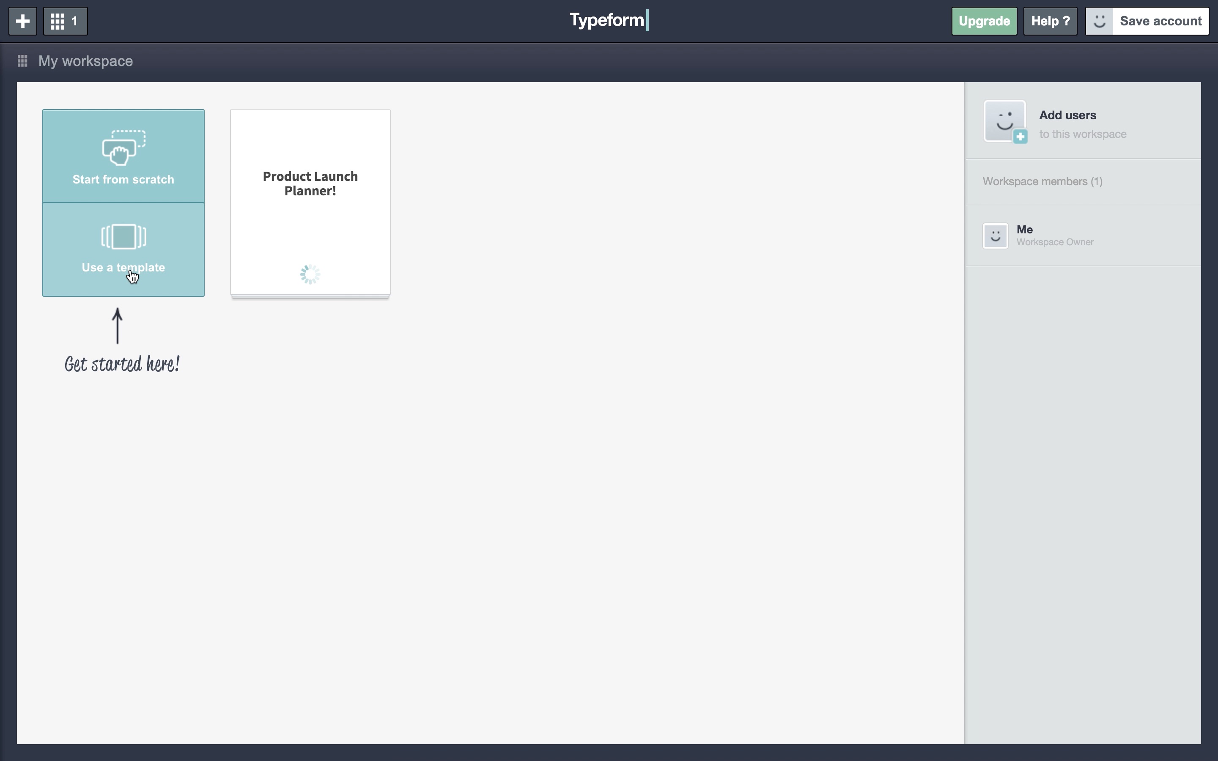Viewport: 1218px width, 761px height.
Task: Open the Product Launch Planner! form card
Action: pyautogui.click(x=310, y=203)
